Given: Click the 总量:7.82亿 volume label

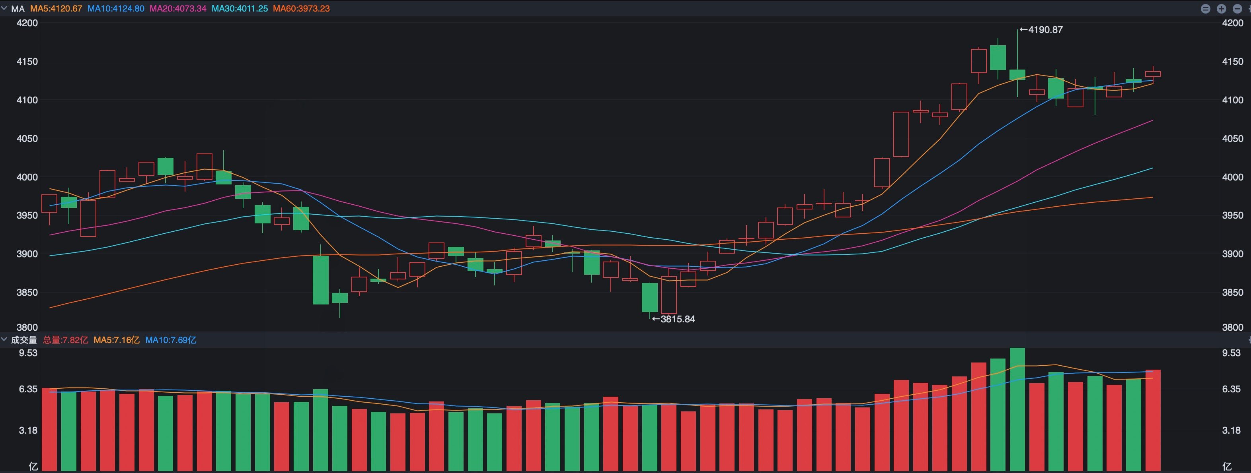Looking at the screenshot, I should point(66,340).
